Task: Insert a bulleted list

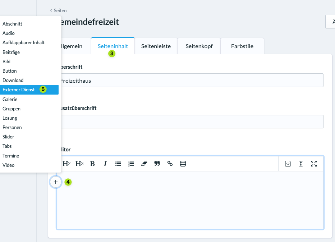Action: [x=118, y=164]
